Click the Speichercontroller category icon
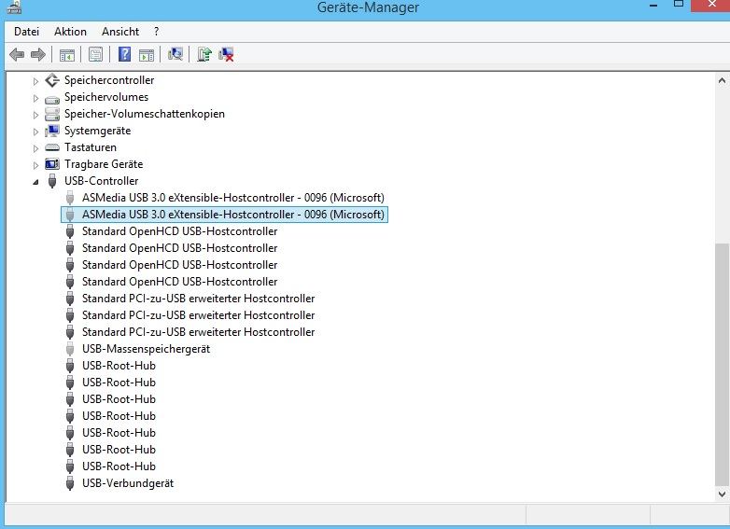The width and height of the screenshot is (730, 529). (x=52, y=80)
